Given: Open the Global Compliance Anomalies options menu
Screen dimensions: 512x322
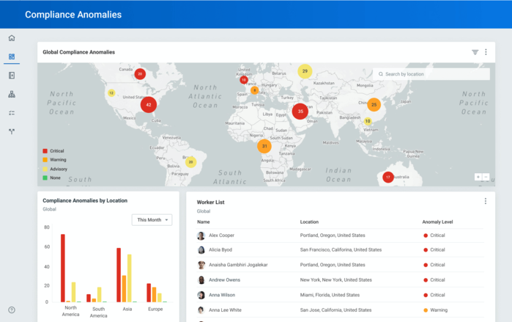Looking at the screenshot, I should click(x=486, y=52).
